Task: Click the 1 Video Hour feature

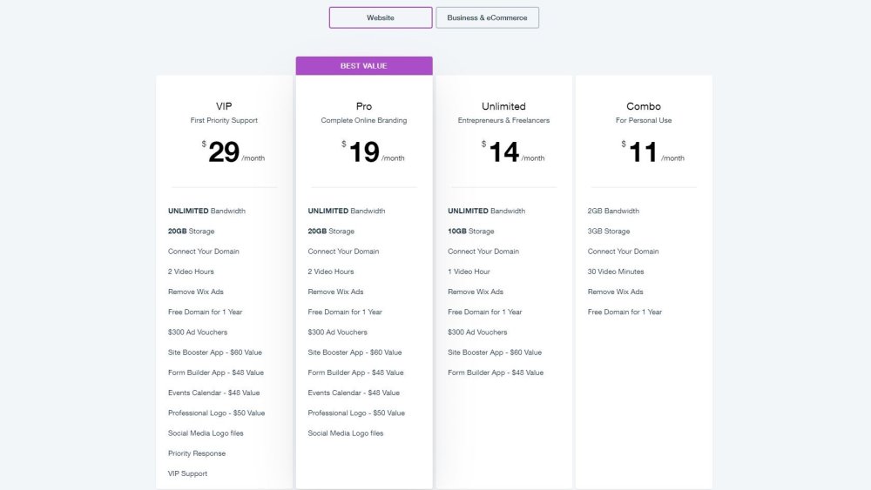Action: [469, 272]
